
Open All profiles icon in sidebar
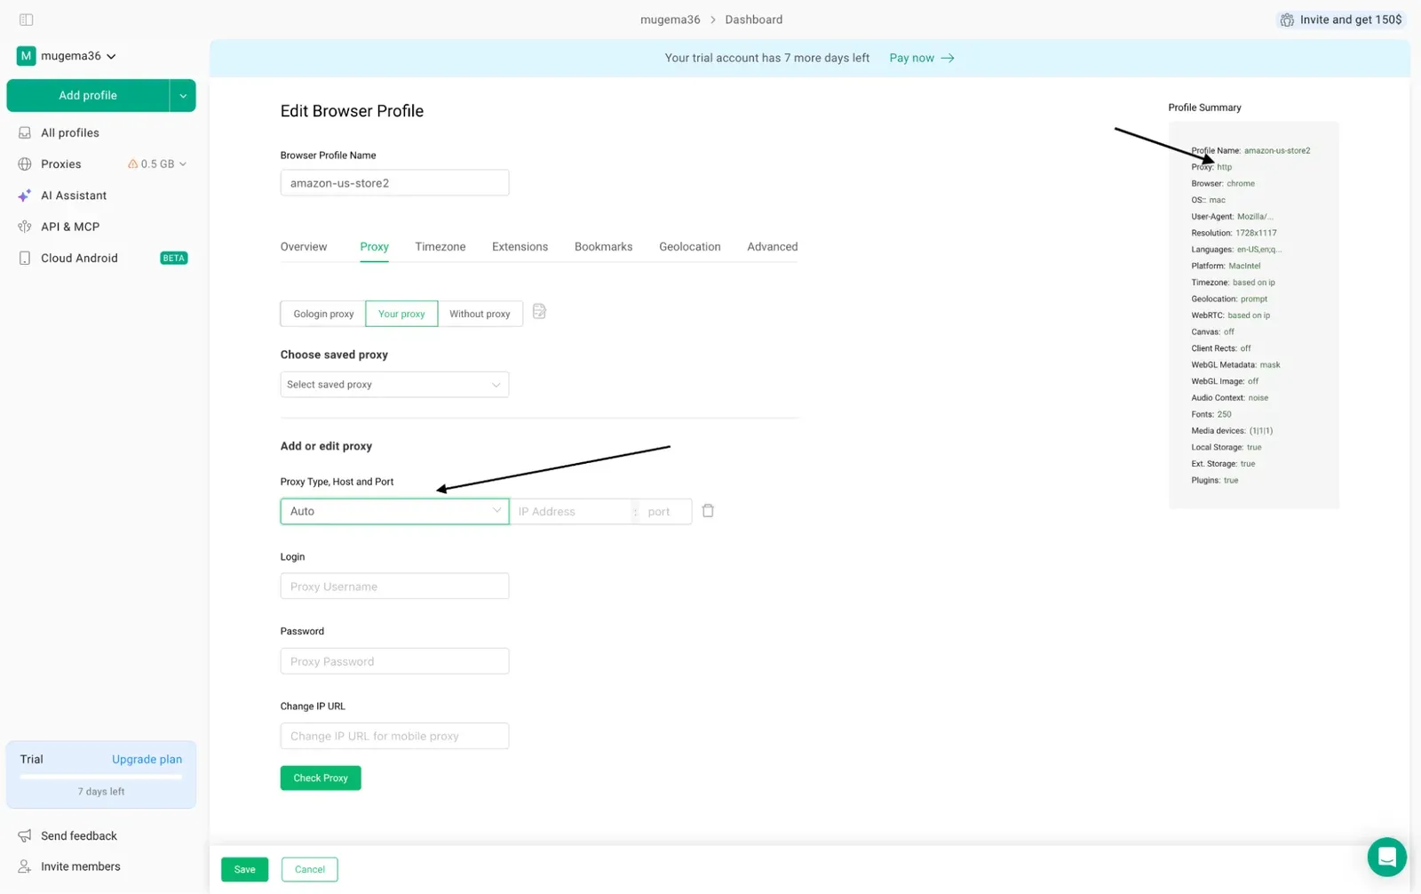pos(25,132)
